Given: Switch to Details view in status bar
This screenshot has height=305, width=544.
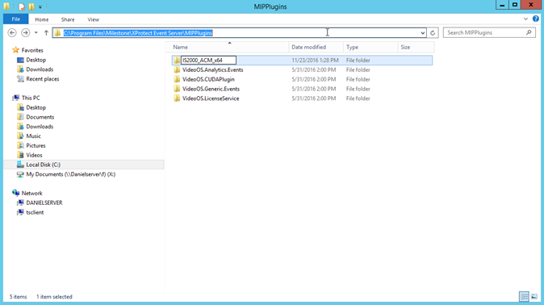Looking at the screenshot, I should click(524, 297).
